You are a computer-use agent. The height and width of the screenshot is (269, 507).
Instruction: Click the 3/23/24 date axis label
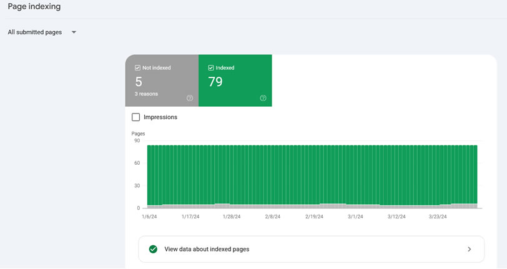[x=438, y=217]
